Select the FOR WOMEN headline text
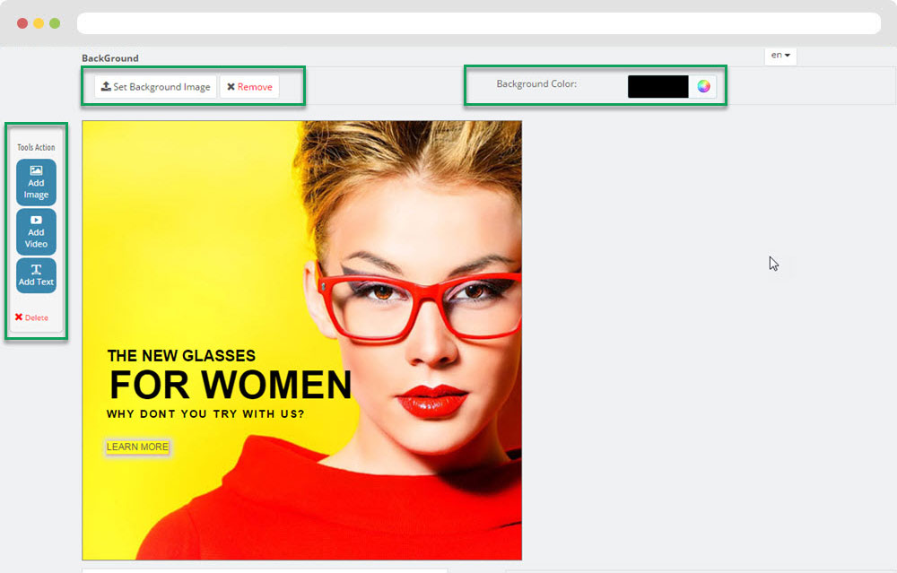The height and width of the screenshot is (573, 897). pos(230,385)
